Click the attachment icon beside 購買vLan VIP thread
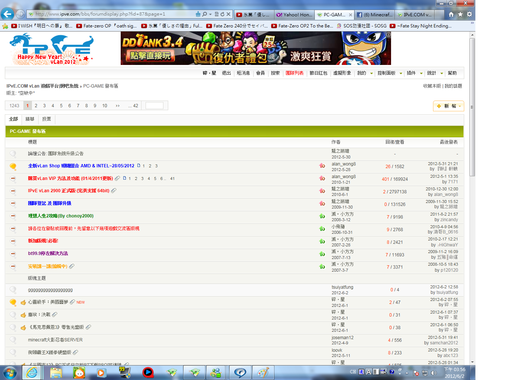 pos(117,178)
